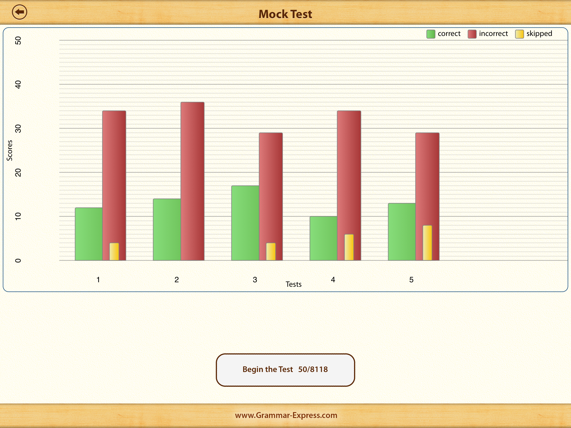Click the yellow skipped bar for test 4
571x428 pixels.
click(349, 247)
